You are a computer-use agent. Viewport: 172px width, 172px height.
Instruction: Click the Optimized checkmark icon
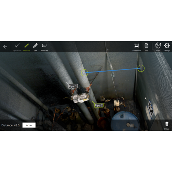[17, 45]
